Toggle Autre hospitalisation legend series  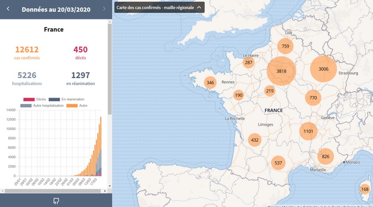tap(42, 106)
